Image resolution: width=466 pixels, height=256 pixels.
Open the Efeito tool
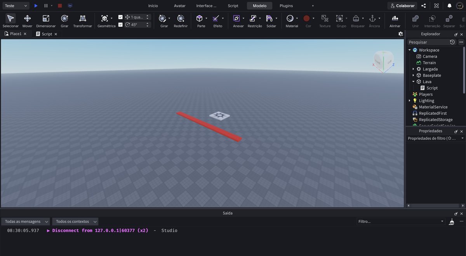point(216,18)
